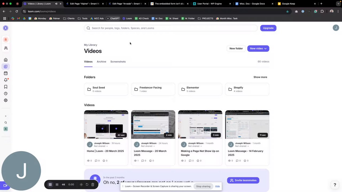Open the green A space icon
The width and height of the screenshot is (342, 192).
coord(6,129)
